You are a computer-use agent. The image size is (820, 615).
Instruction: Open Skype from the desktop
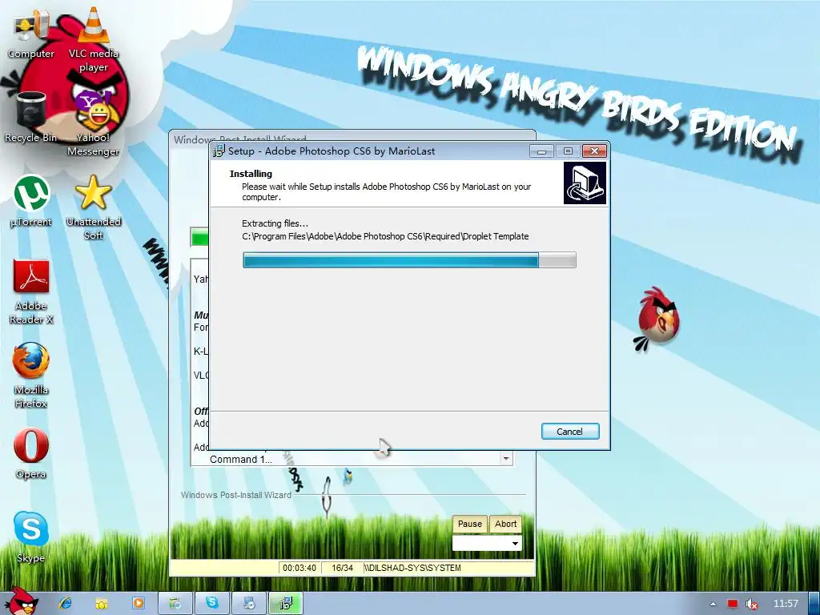pos(31,537)
